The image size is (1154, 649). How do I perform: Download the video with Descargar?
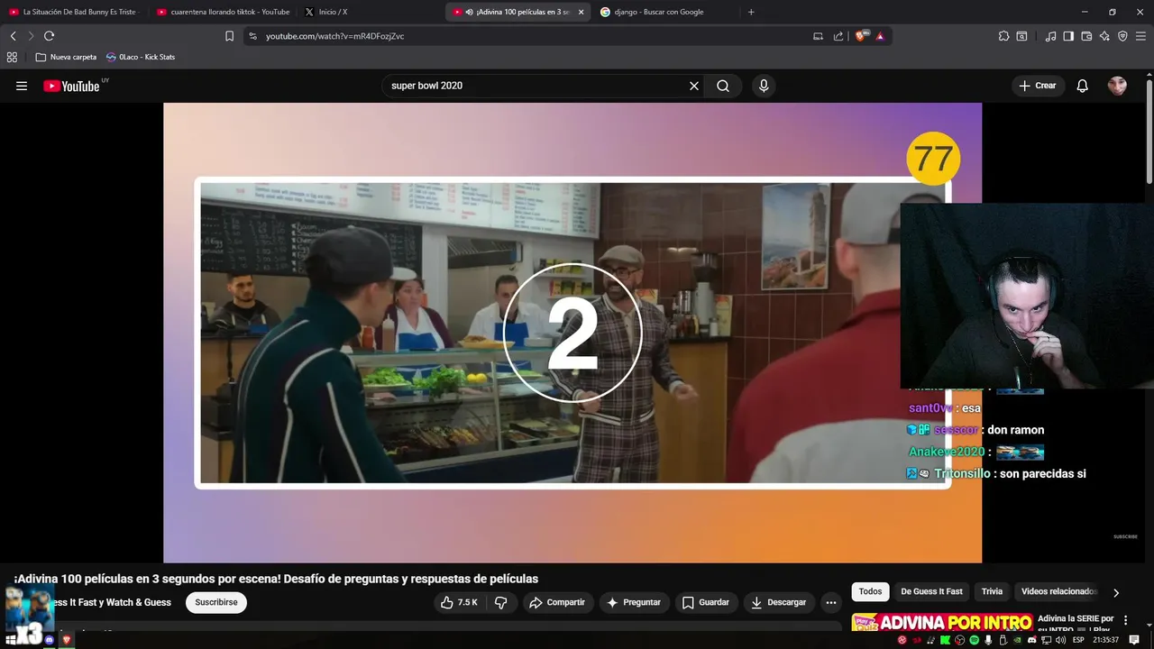(779, 602)
